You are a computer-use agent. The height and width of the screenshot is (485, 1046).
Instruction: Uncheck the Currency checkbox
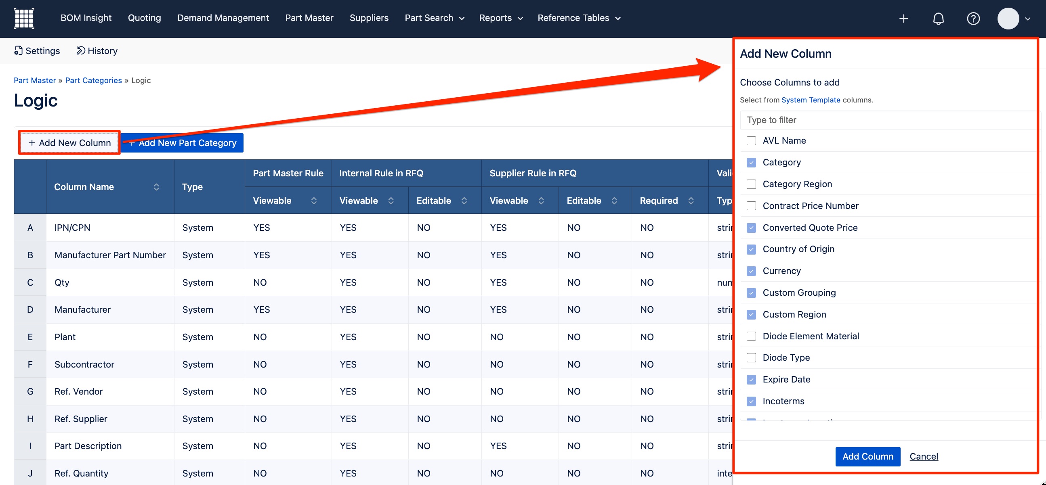coord(751,271)
